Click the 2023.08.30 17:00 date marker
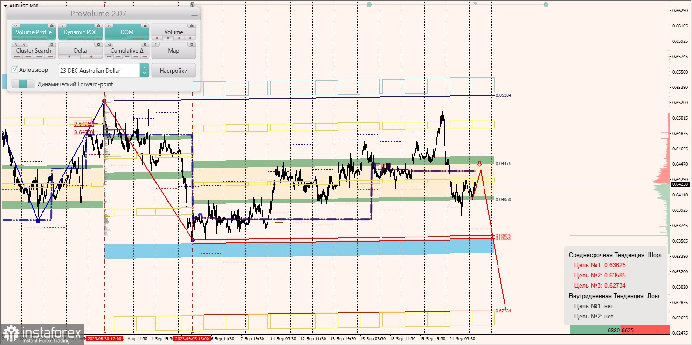This screenshot has width=692, height=345. (104, 338)
